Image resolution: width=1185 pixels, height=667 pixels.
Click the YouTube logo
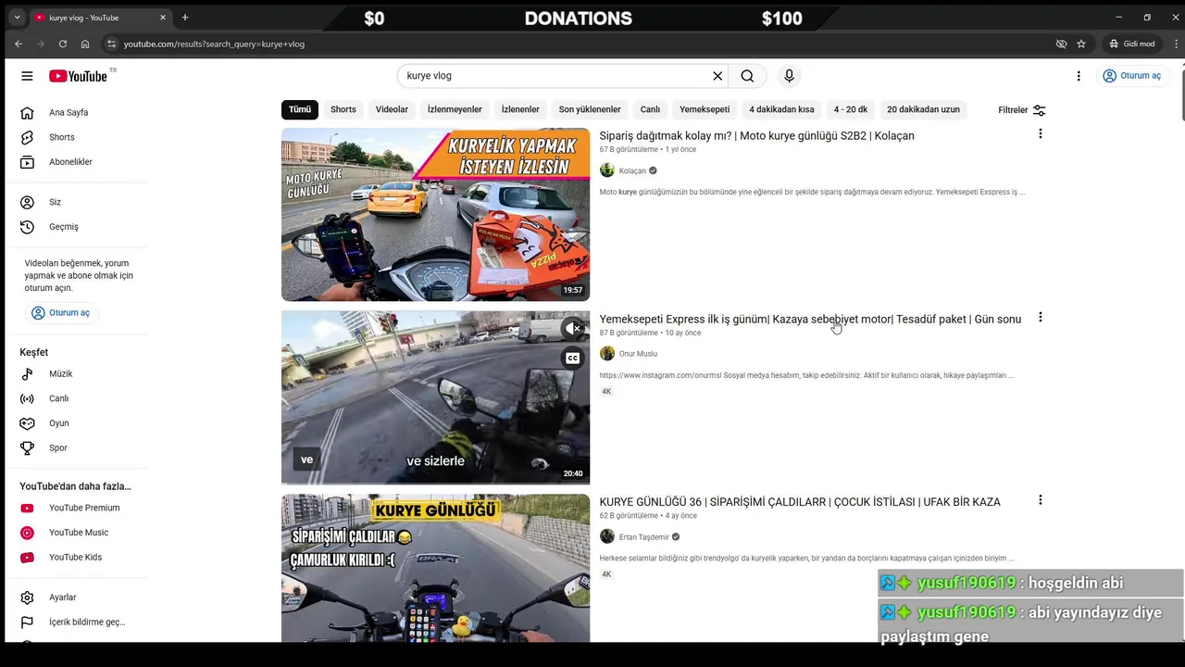point(80,76)
